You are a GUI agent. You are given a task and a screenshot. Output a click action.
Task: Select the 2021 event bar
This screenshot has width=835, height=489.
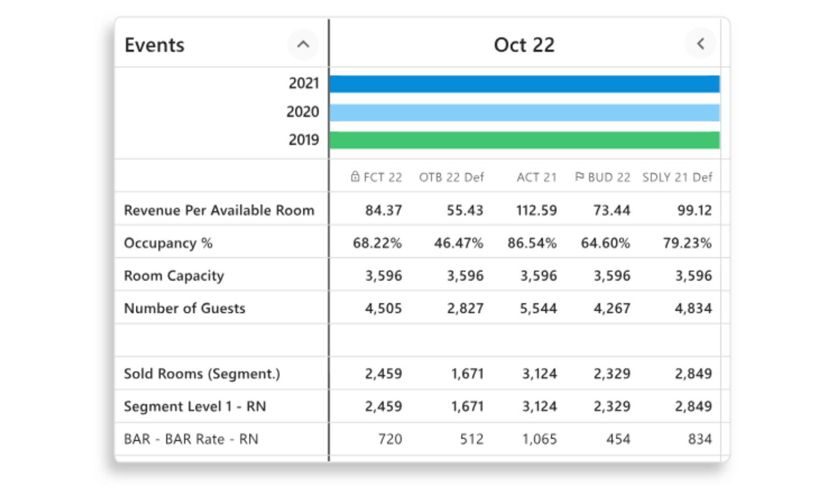(x=524, y=84)
